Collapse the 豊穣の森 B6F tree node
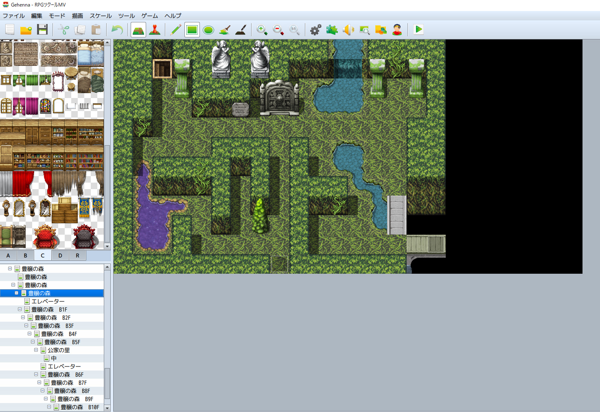Viewport: 600px width, 412px height. pyautogui.click(x=36, y=374)
